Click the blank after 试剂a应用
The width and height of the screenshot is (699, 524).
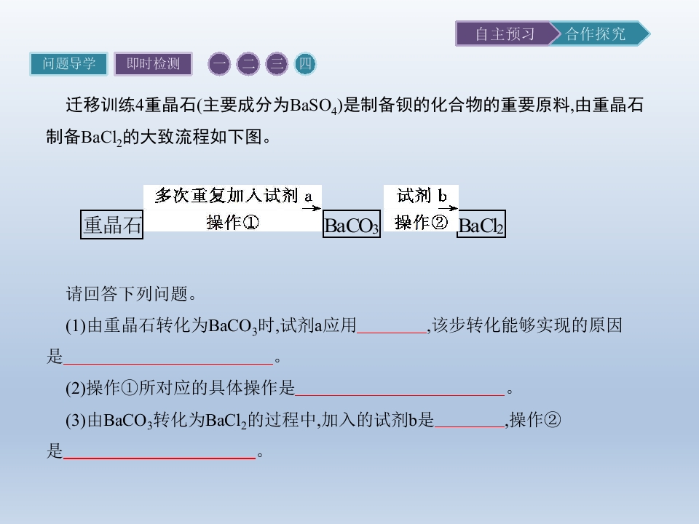392,327
